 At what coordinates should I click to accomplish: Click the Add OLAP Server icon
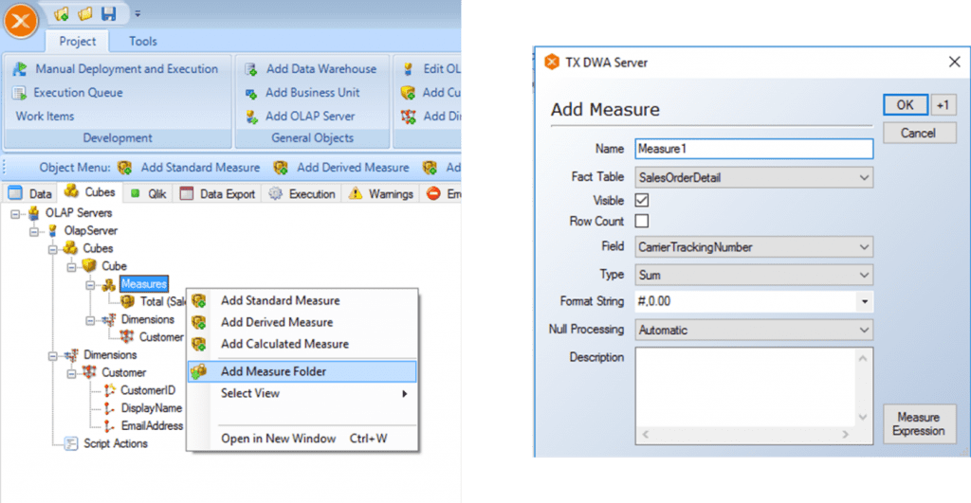[250, 117]
